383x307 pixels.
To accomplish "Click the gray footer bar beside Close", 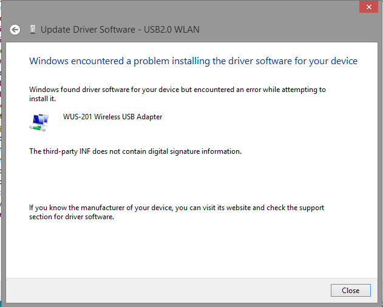I will [166, 291].
